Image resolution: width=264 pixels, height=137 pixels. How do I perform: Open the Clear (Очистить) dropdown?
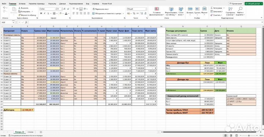pyautogui.click(x=217, y=15)
